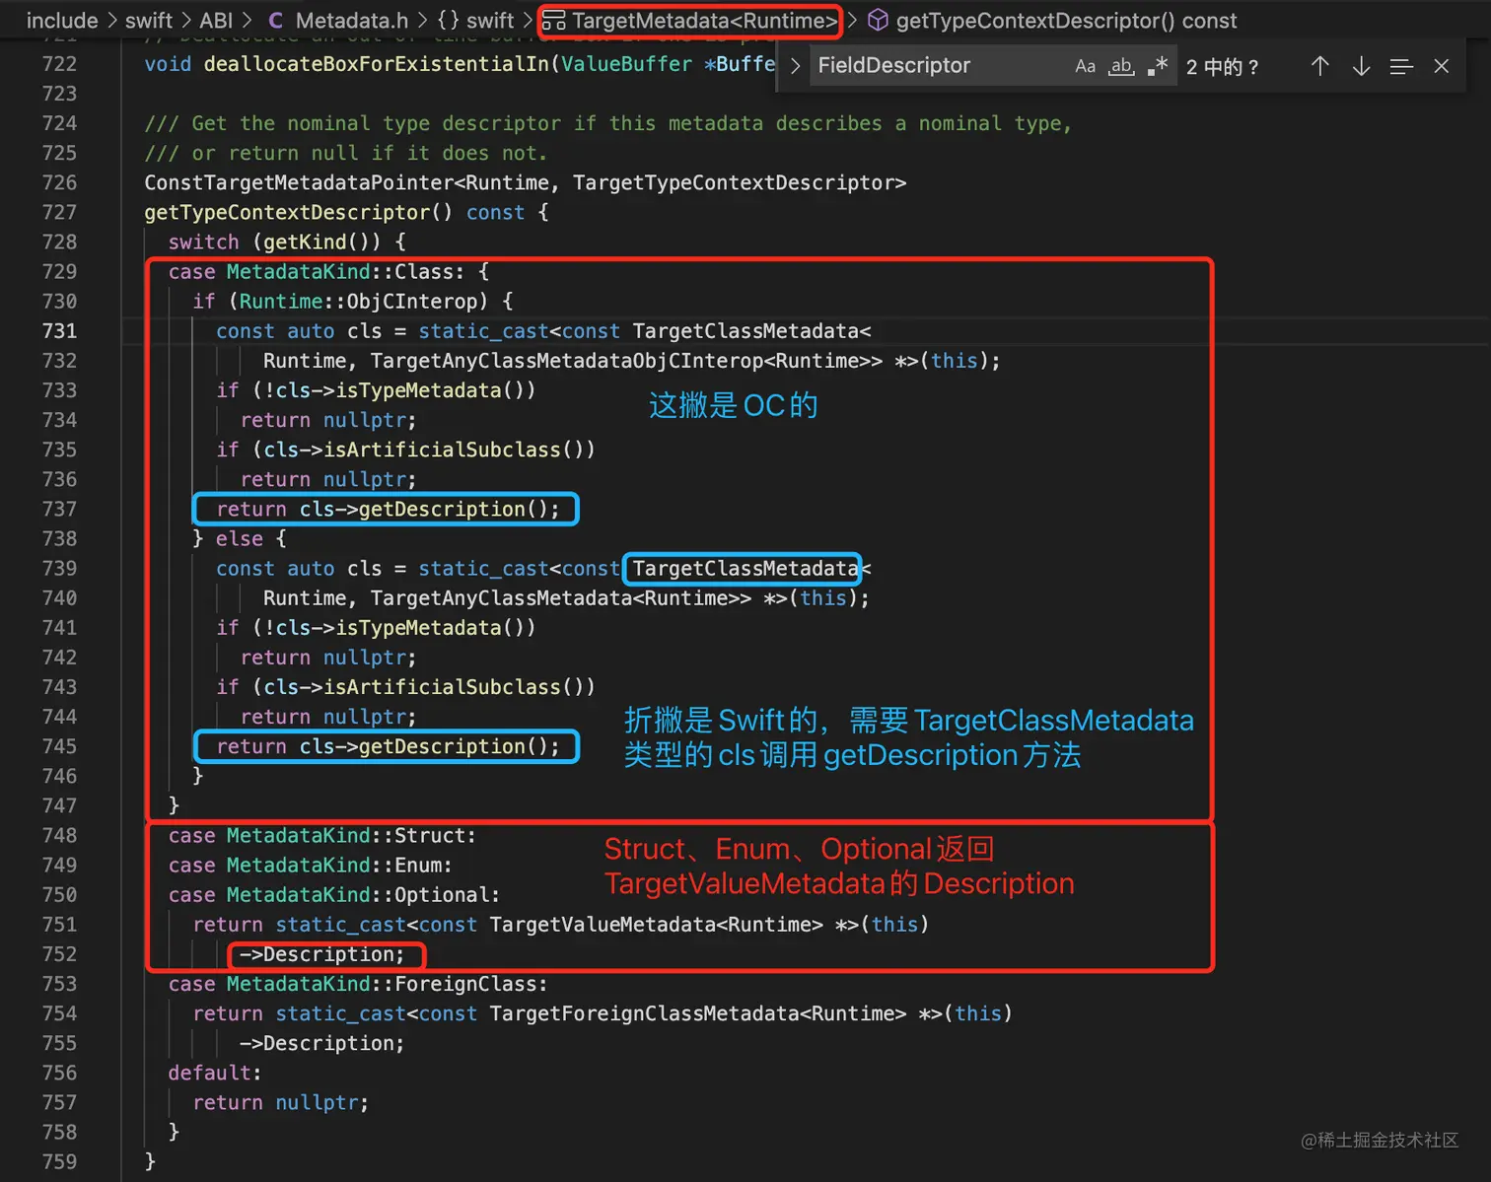Screen dimensions: 1491x1182
Task: Click the '2 中的 ?' match count
Action: tap(1223, 67)
